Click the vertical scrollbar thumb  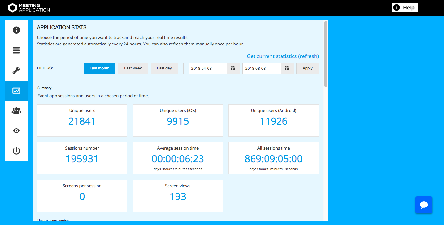(326, 54)
